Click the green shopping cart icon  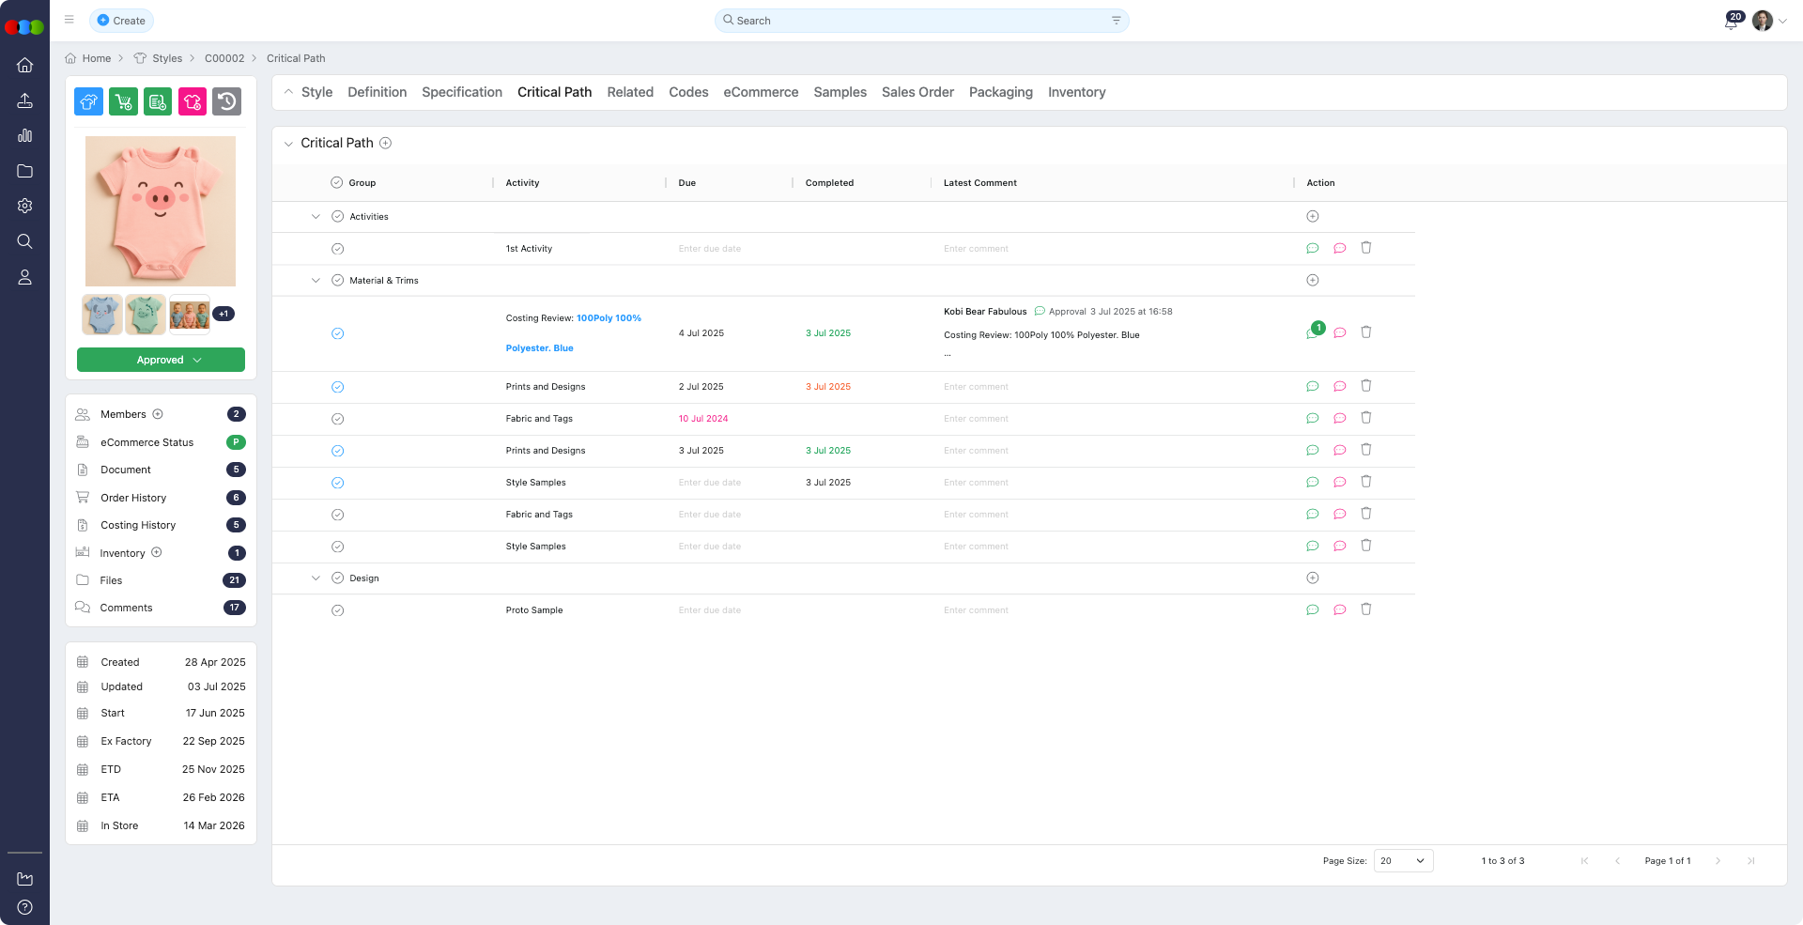(123, 101)
